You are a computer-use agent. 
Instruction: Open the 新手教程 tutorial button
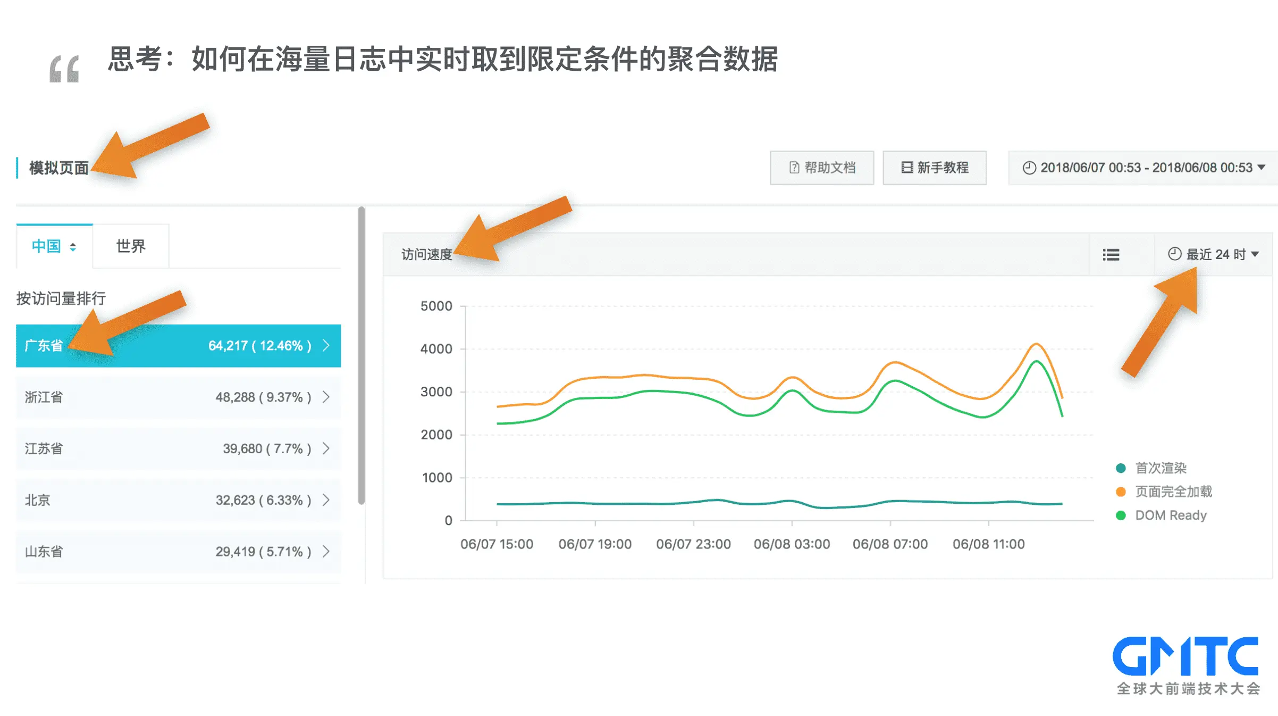934,168
